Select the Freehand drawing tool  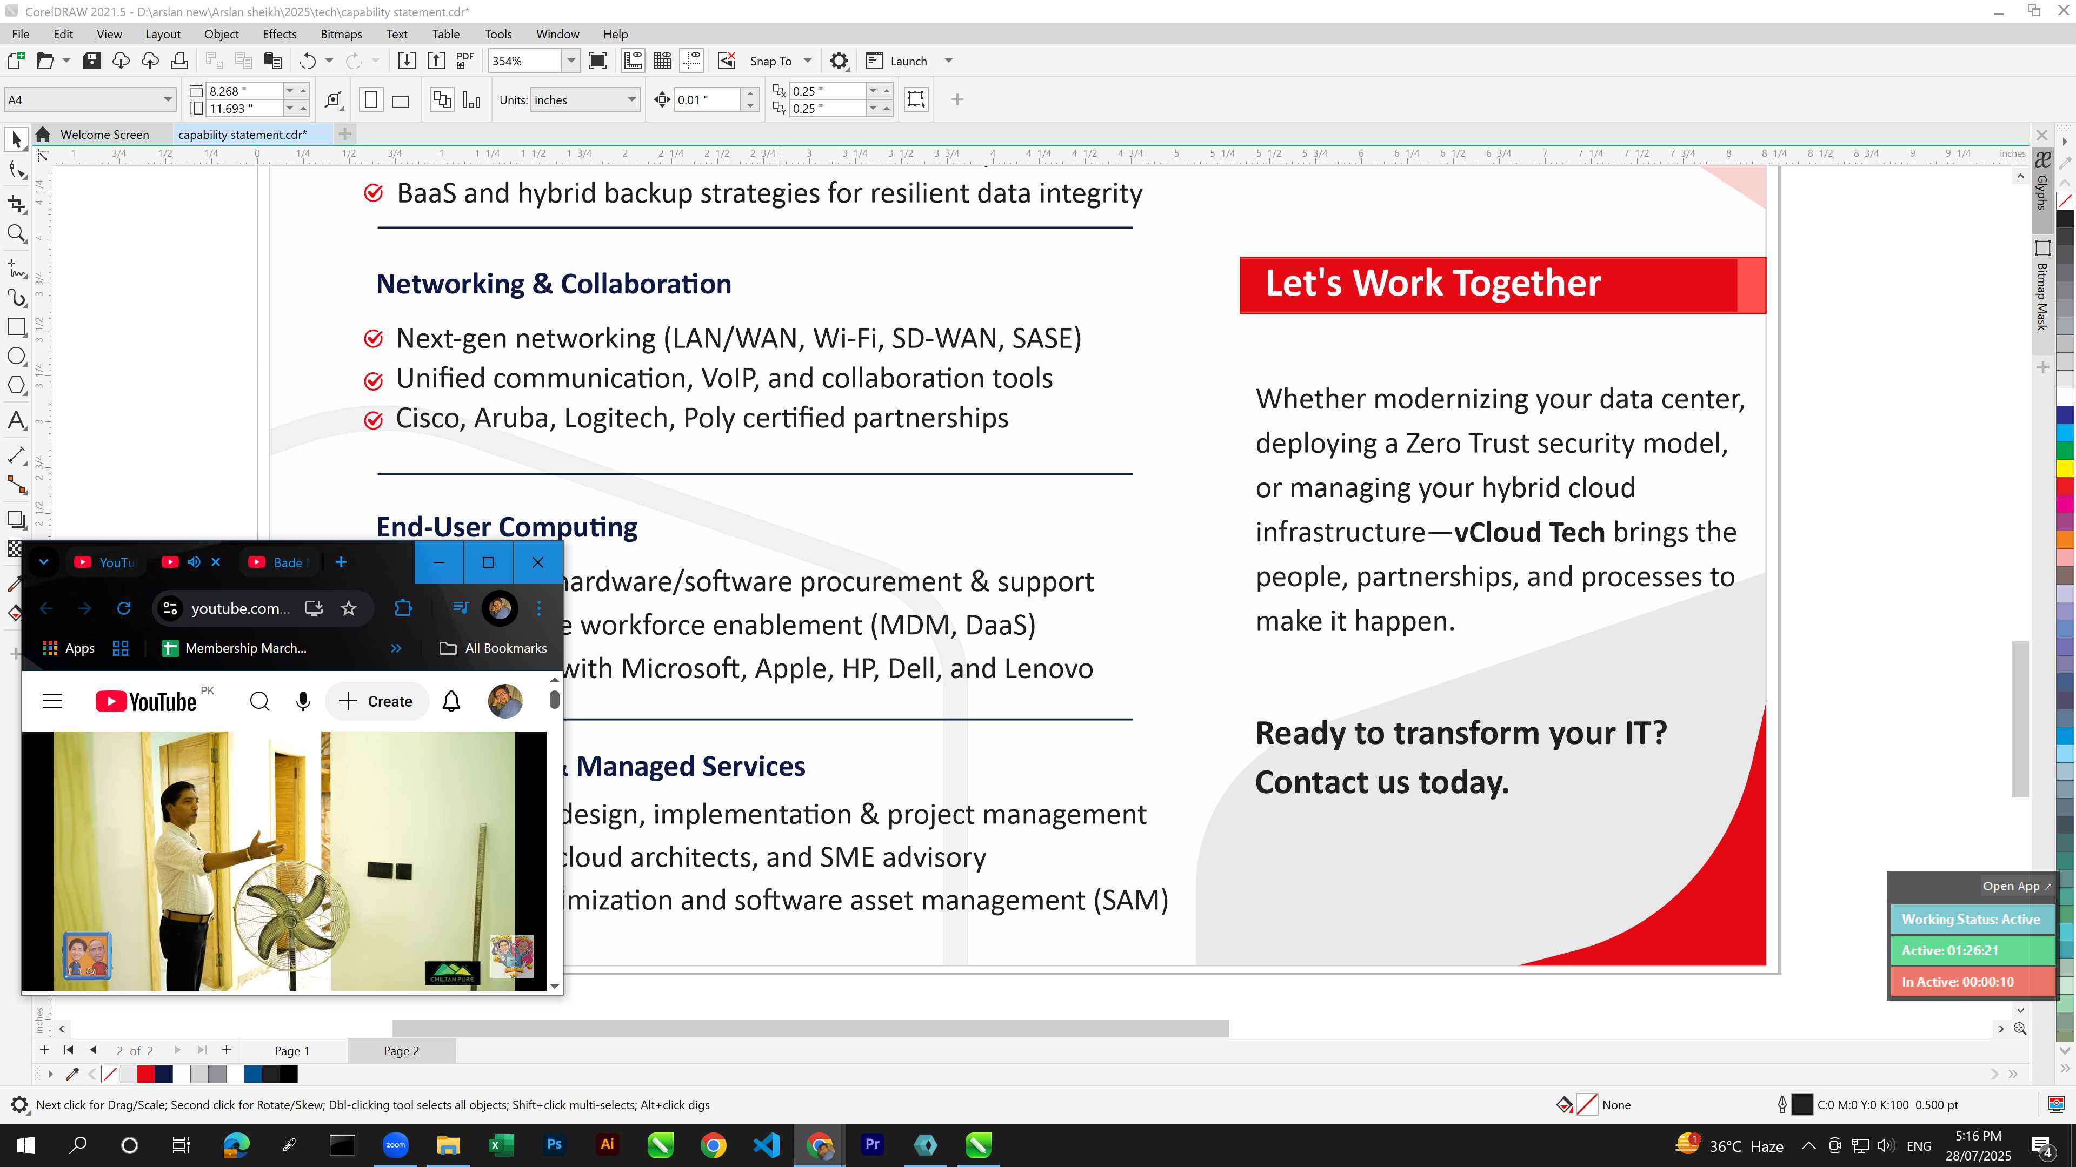click(16, 268)
